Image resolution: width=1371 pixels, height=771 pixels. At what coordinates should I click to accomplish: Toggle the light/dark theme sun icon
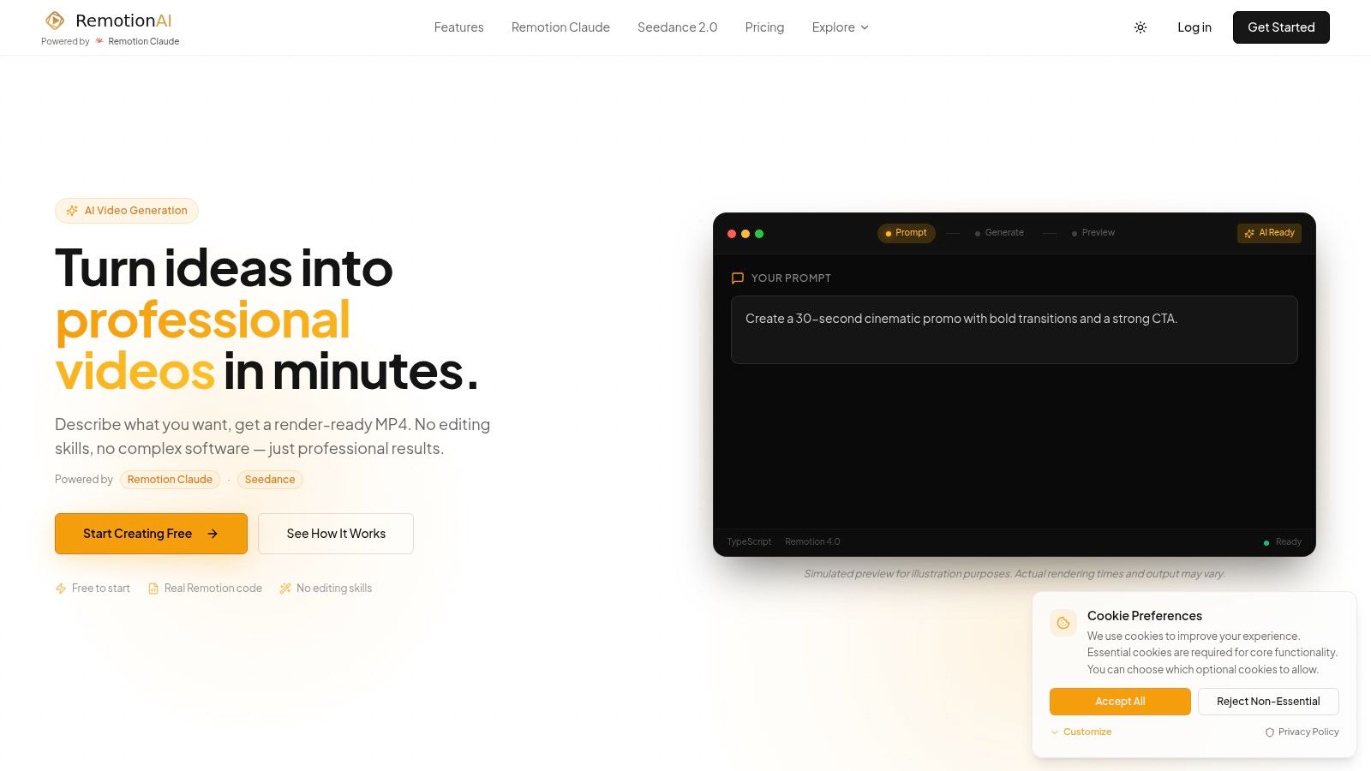click(x=1141, y=27)
